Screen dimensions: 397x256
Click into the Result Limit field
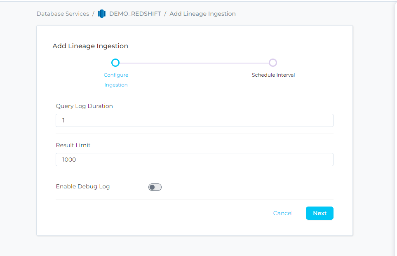(x=194, y=160)
